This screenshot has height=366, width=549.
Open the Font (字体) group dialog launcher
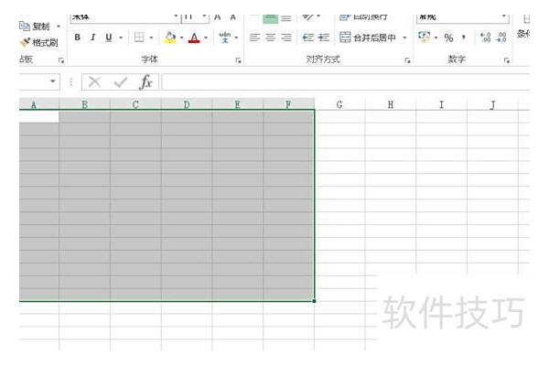point(239,60)
